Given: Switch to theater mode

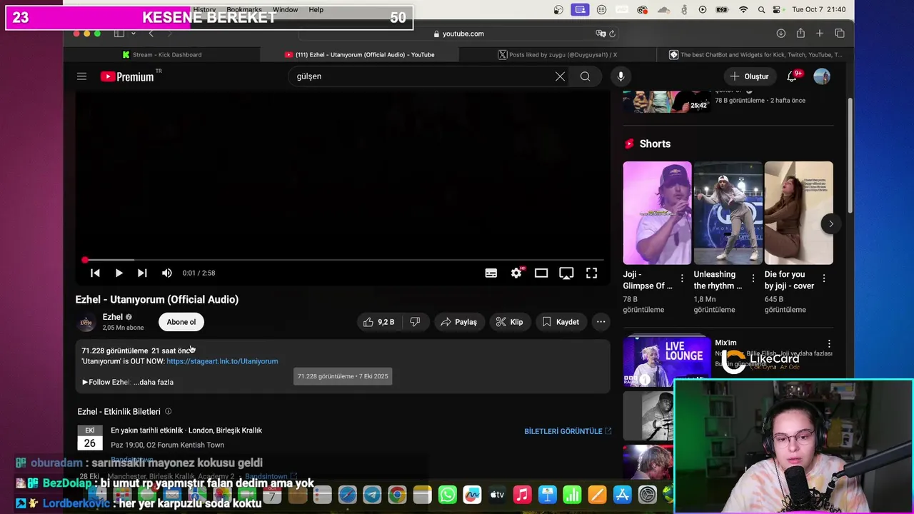Looking at the screenshot, I should pyautogui.click(x=541, y=273).
